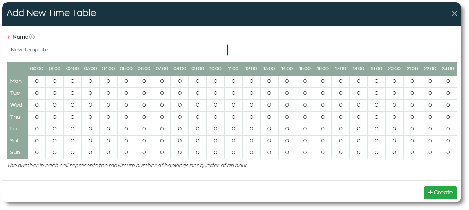Edit the Mon 23:00 cell

click(448, 81)
